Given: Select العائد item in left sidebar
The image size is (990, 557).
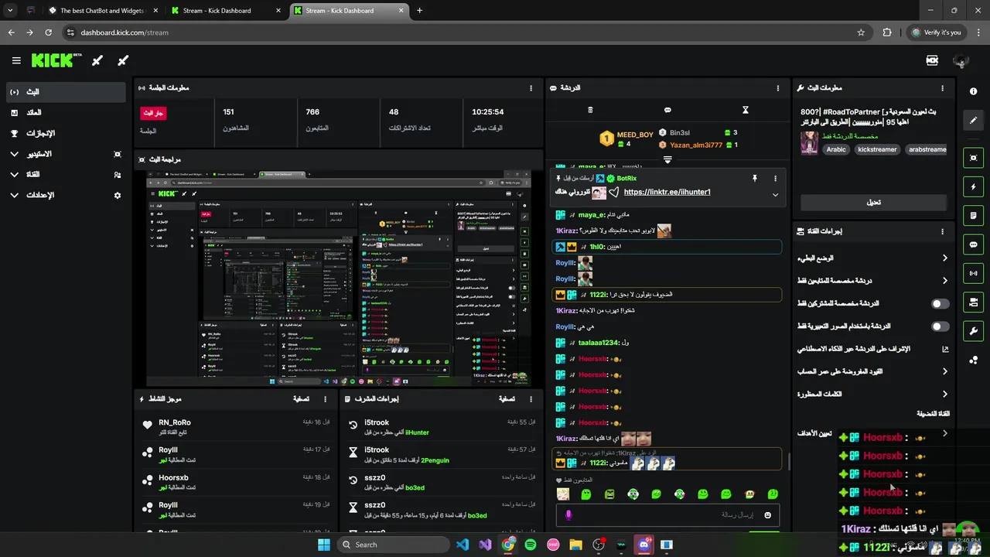Looking at the screenshot, I should (x=65, y=113).
